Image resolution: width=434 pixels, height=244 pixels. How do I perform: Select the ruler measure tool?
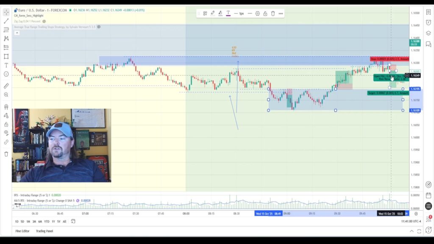6,86
